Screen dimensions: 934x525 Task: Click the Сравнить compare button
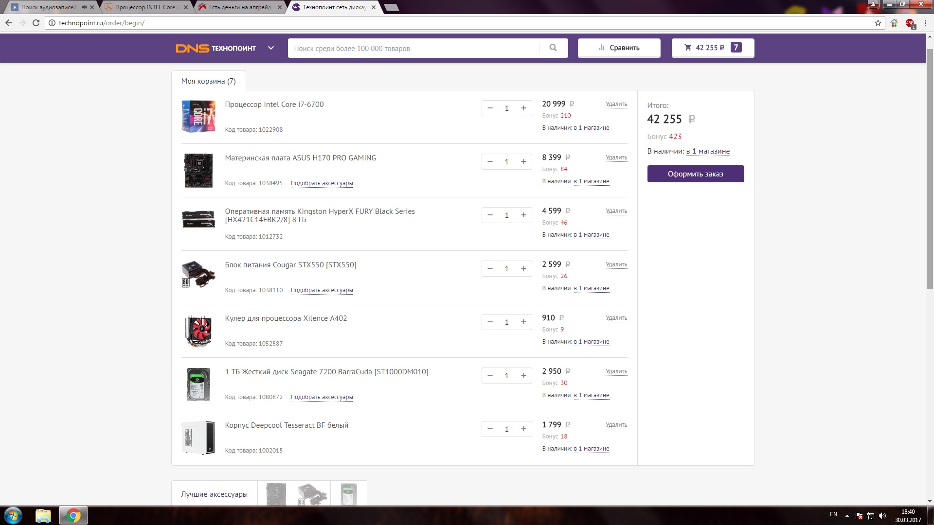[619, 48]
